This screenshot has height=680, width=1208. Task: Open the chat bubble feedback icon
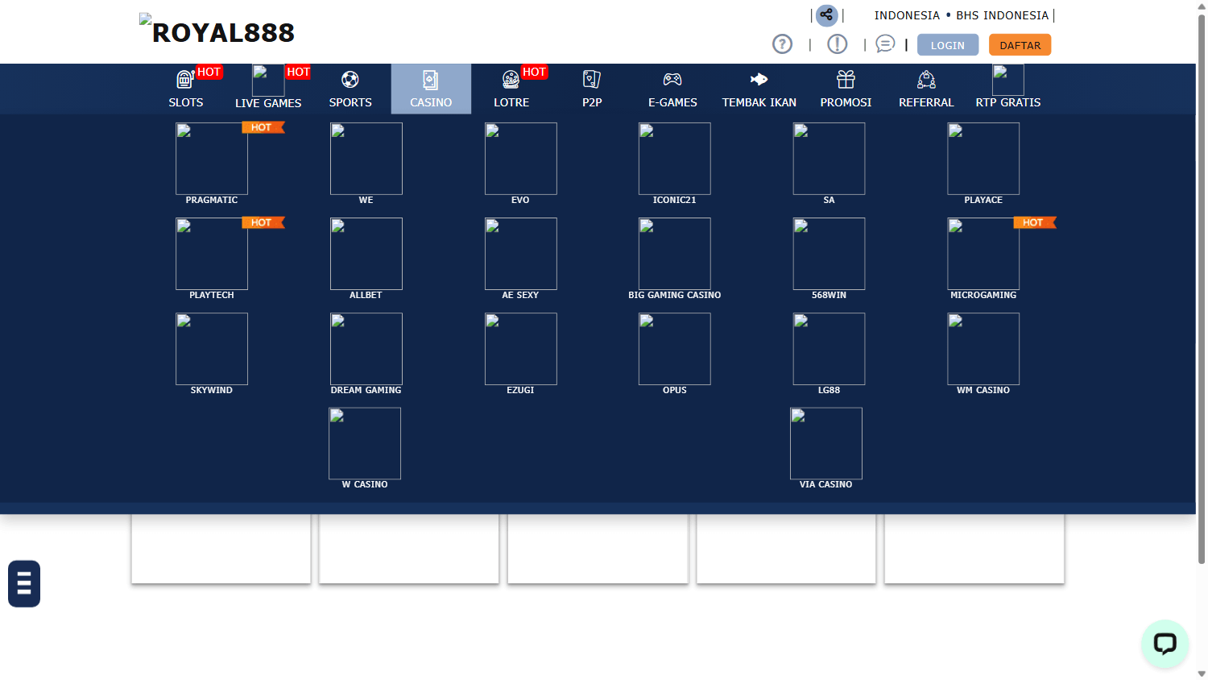pos(885,44)
